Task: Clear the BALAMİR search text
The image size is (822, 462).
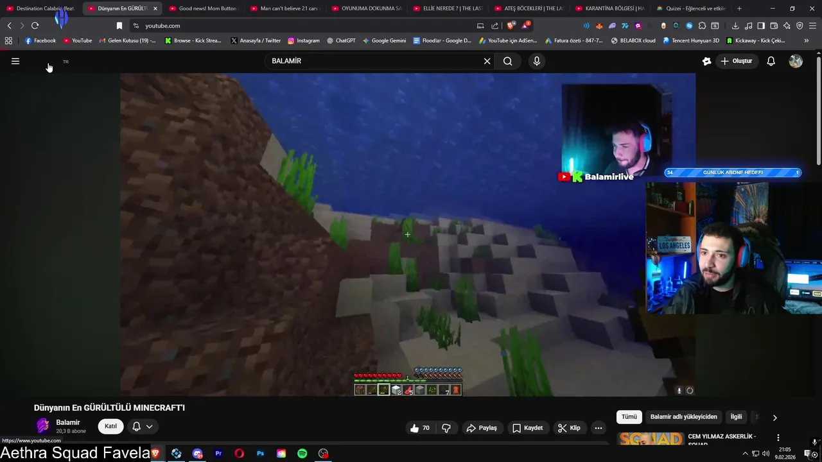Action: (487, 61)
